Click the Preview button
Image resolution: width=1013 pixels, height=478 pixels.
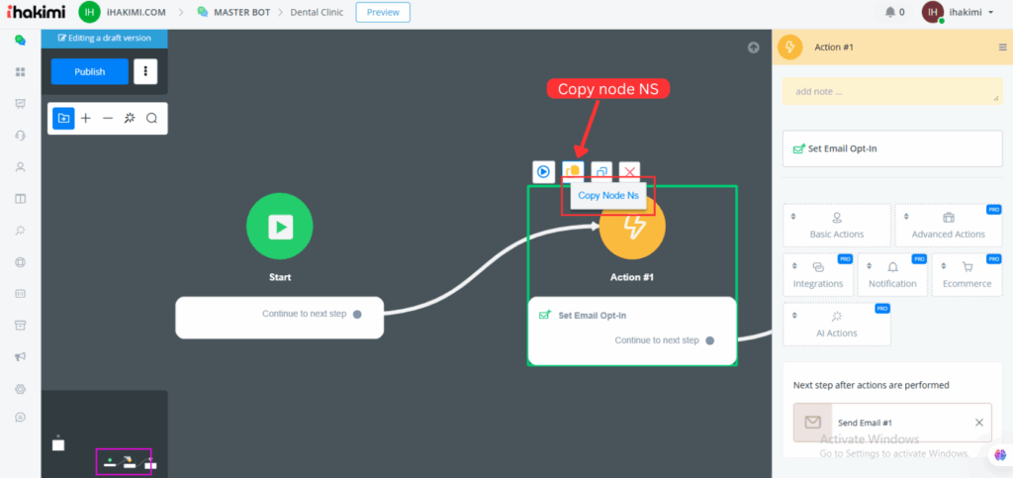click(x=382, y=12)
